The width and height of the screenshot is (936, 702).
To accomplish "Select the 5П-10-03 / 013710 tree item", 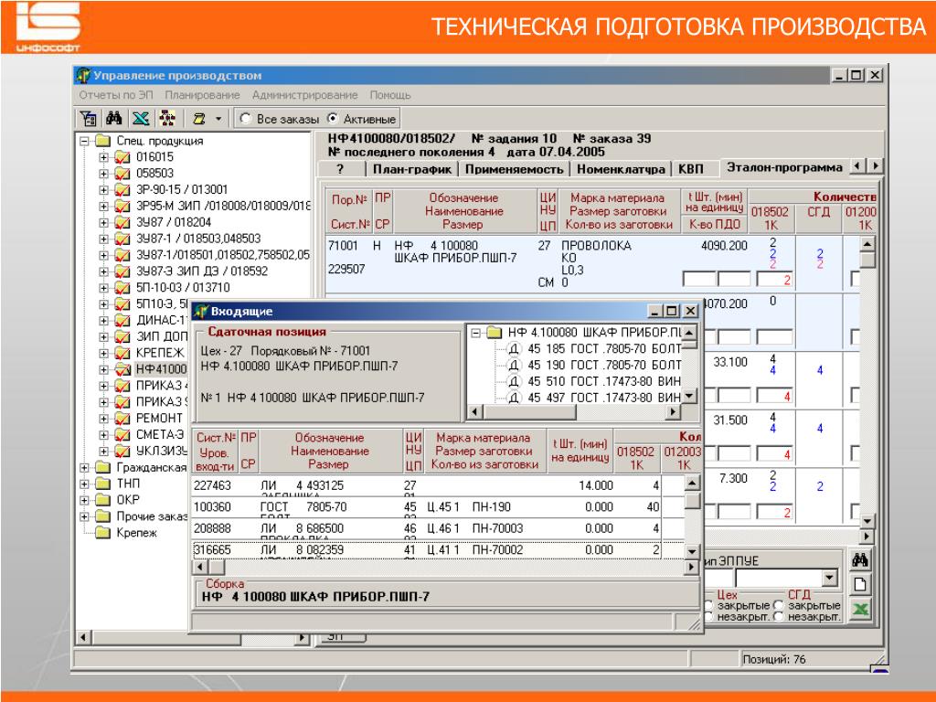I will coord(183,287).
